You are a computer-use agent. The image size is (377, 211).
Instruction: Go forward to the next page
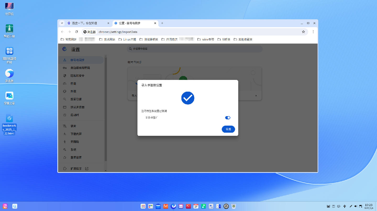coord(69,32)
